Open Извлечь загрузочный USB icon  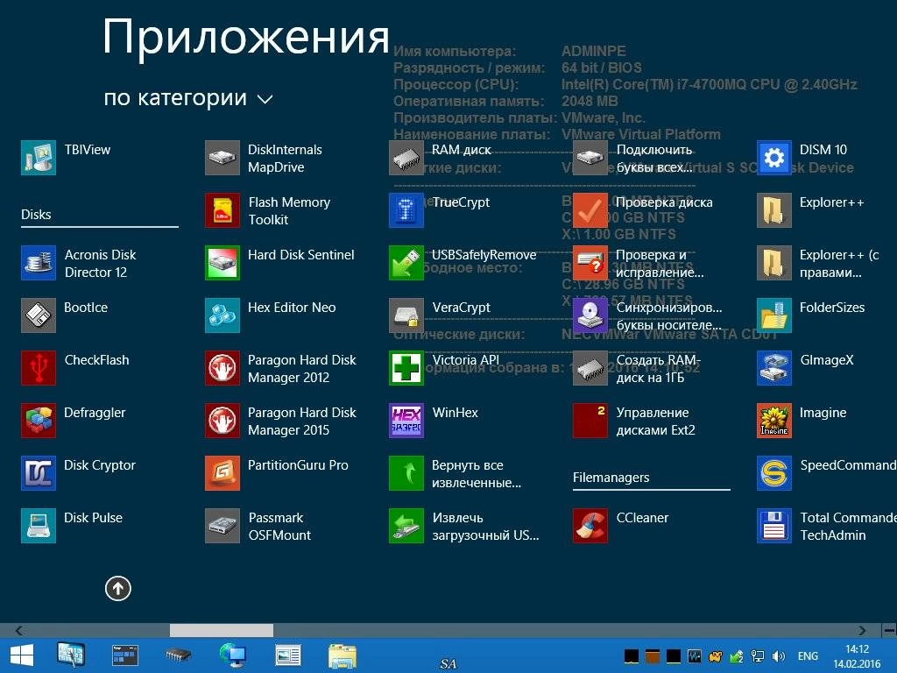coord(406,526)
